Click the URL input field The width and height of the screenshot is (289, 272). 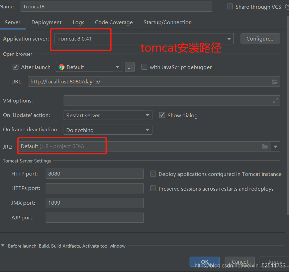pyautogui.click(x=154, y=81)
